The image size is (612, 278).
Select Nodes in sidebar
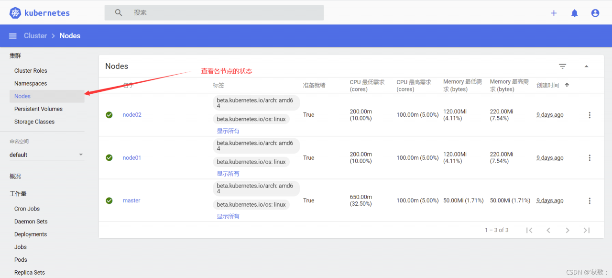pos(47,96)
